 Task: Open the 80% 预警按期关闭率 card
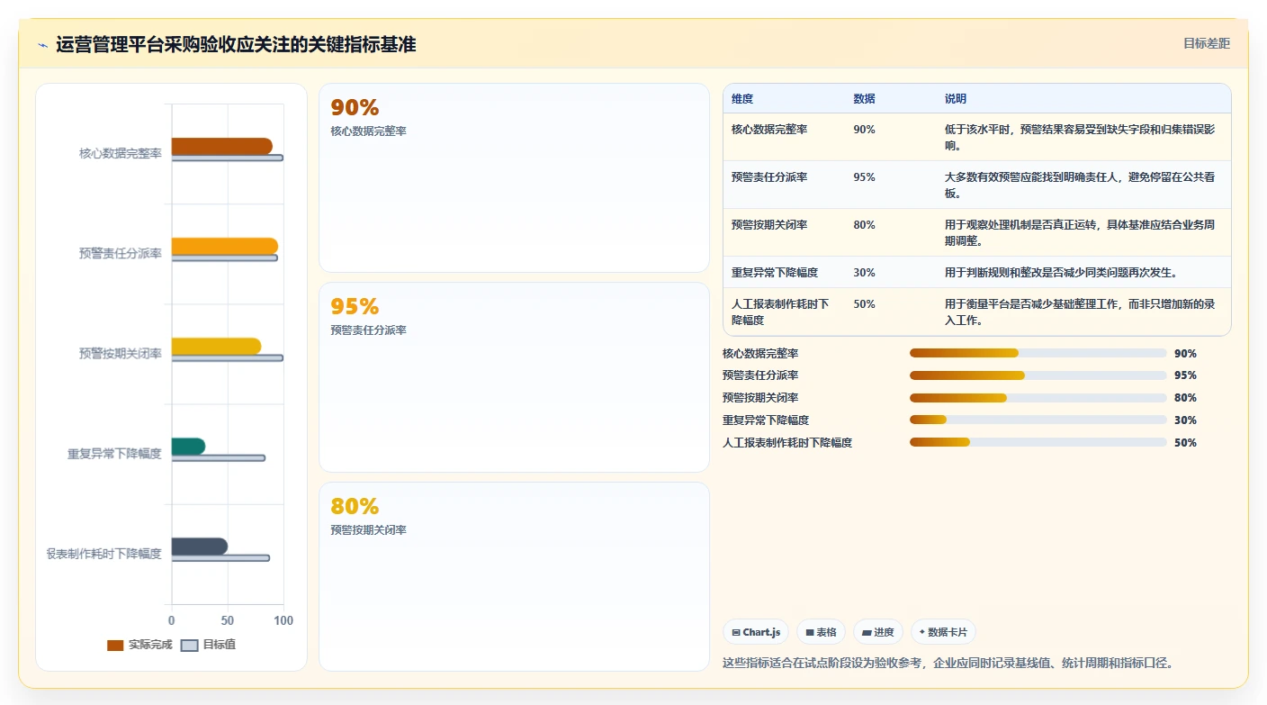514,576
